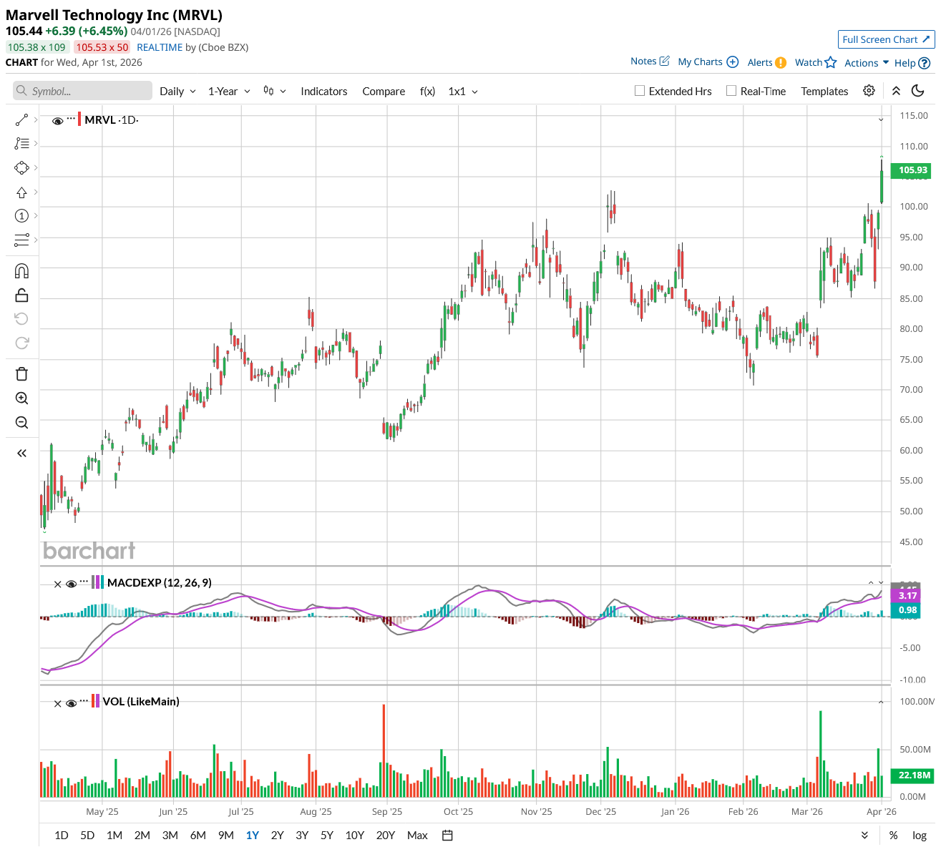Screen dimensions: 936x847
Task: Select the trend line drawing tool
Action: click(x=21, y=119)
